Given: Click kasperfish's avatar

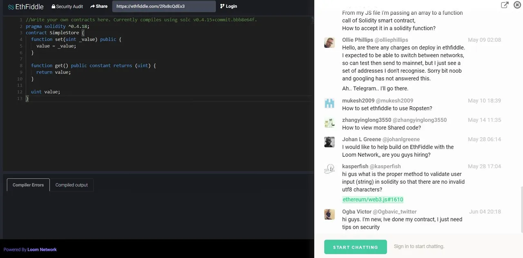Looking at the screenshot, I should [x=329, y=169].
